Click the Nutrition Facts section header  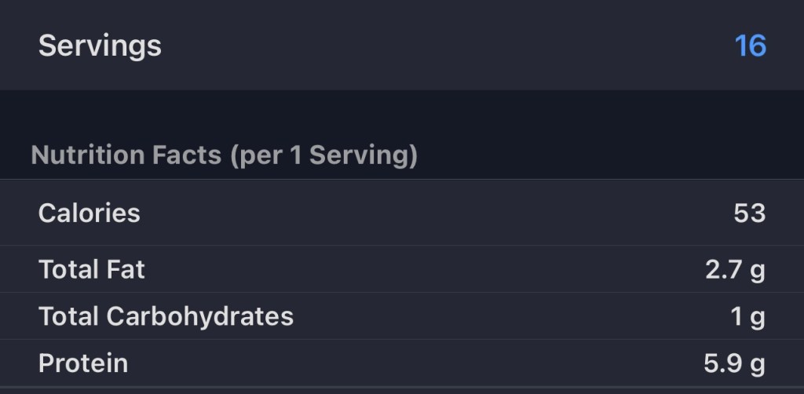click(x=126, y=155)
